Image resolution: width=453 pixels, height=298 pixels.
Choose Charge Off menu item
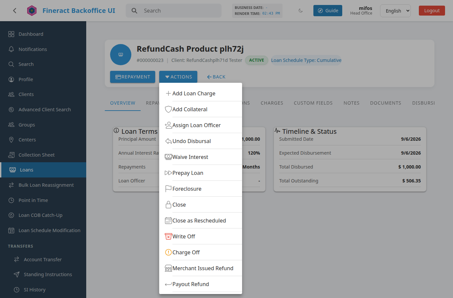point(201,252)
